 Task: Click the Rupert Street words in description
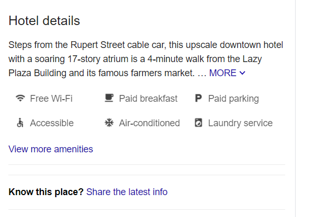pyautogui.click(x=98, y=45)
